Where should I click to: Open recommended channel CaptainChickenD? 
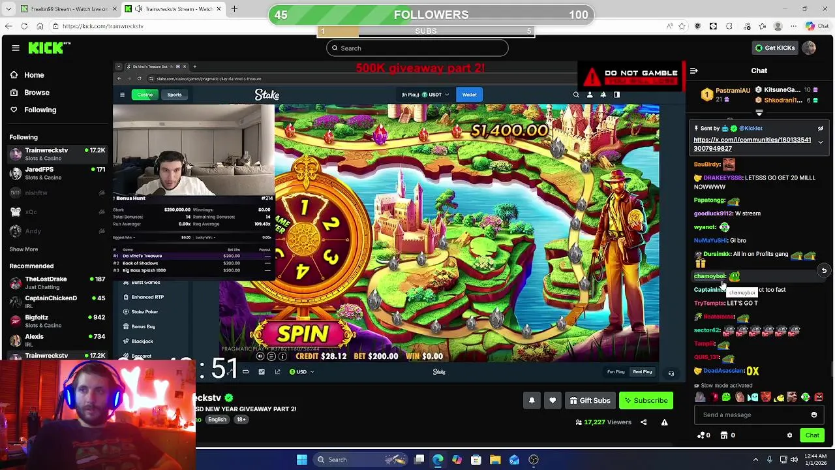coord(57,302)
